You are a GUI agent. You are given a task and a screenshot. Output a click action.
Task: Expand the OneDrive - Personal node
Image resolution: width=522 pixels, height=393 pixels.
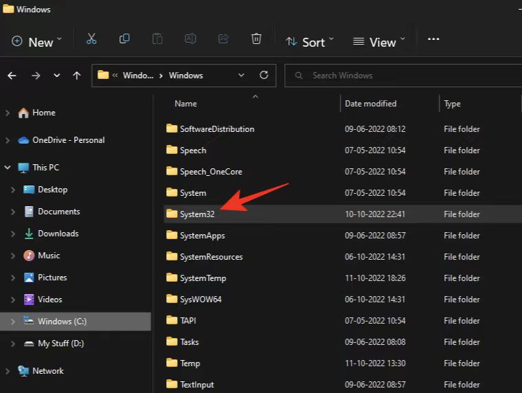(8, 140)
